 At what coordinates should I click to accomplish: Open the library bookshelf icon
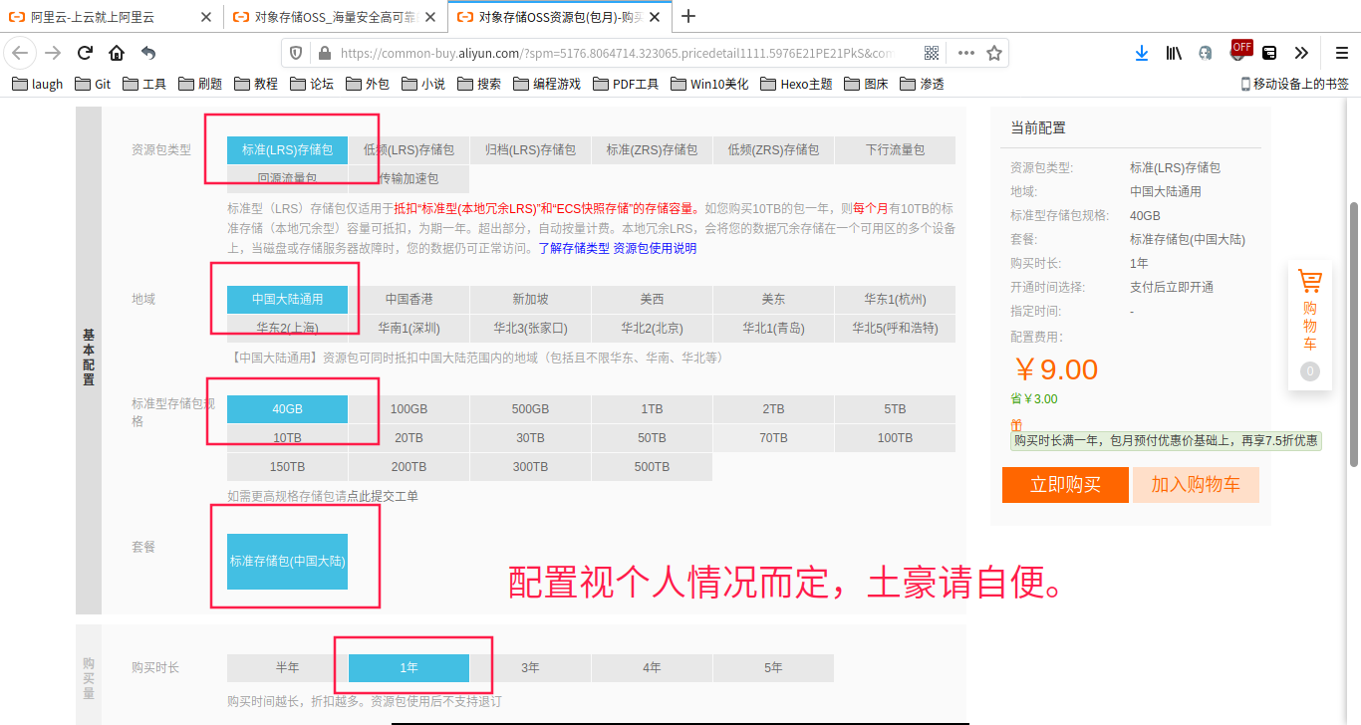1174,53
